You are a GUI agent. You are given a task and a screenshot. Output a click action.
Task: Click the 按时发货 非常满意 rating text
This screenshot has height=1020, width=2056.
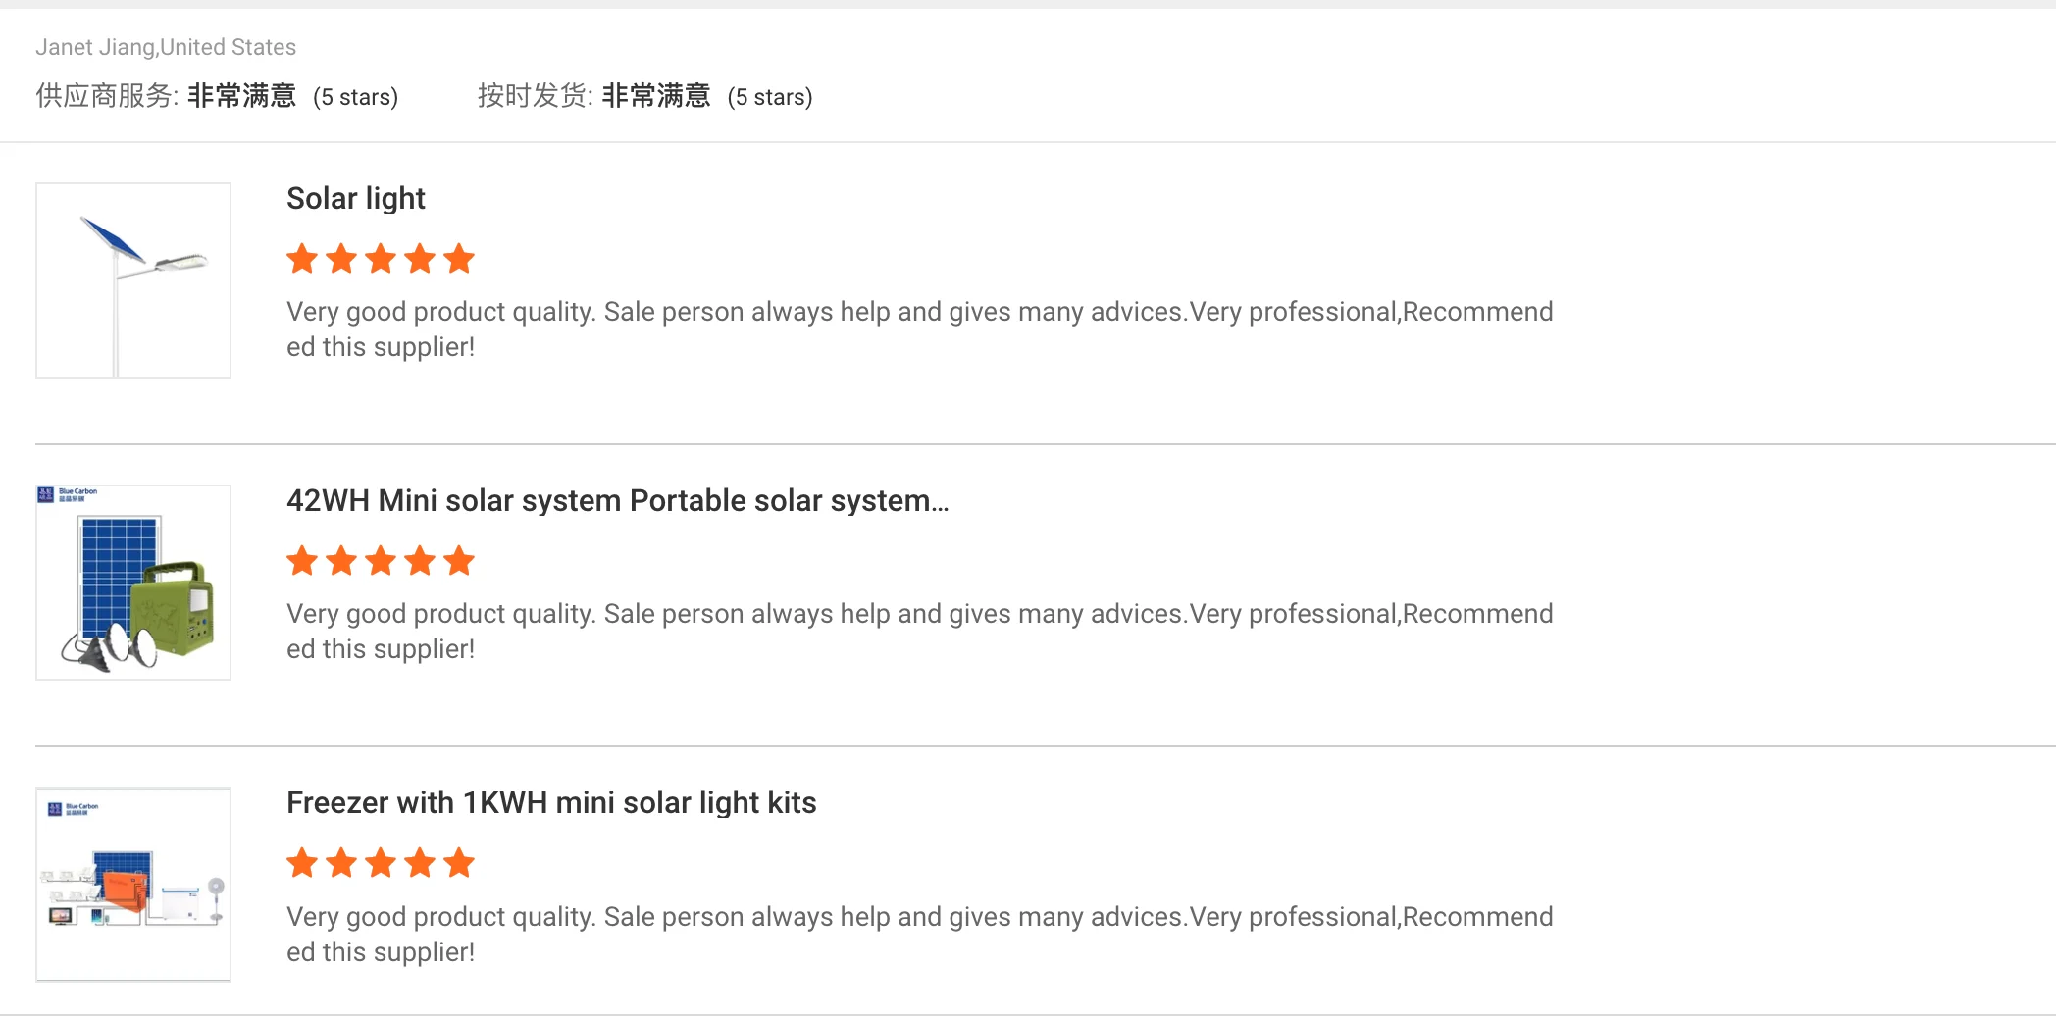pyautogui.click(x=655, y=96)
